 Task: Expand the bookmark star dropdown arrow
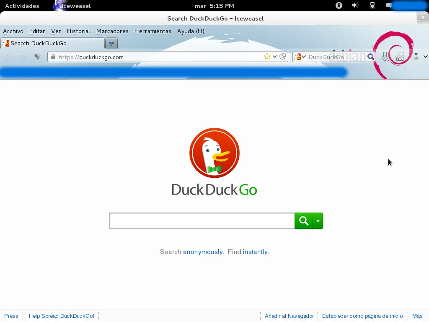275,57
